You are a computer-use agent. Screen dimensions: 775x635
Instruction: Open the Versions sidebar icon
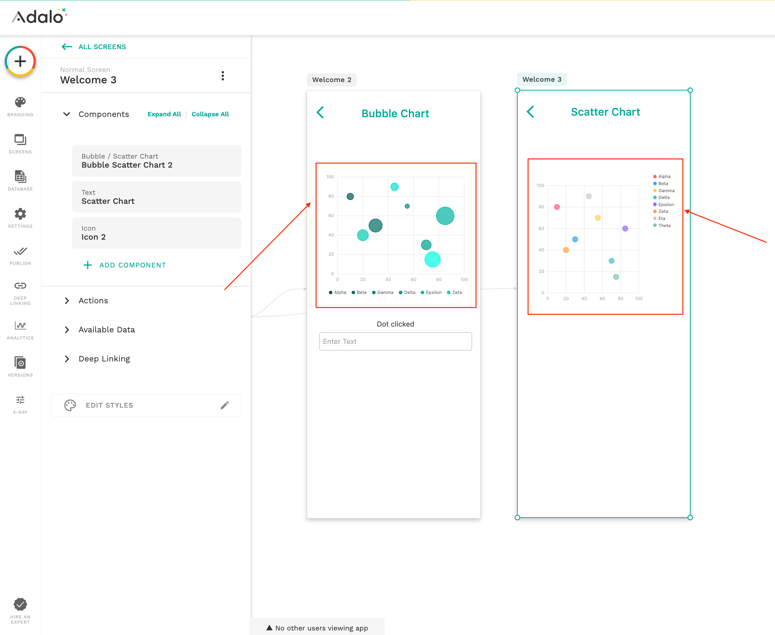coord(20,367)
